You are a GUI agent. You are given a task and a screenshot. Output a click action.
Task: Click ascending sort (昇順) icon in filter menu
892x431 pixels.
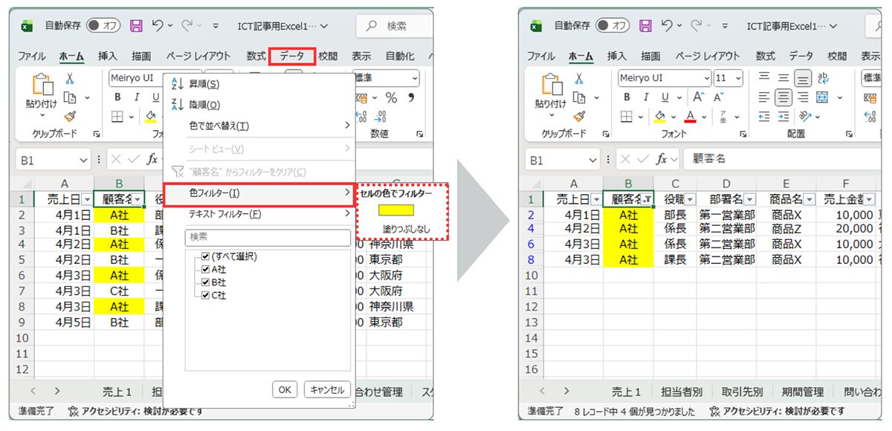point(177,84)
